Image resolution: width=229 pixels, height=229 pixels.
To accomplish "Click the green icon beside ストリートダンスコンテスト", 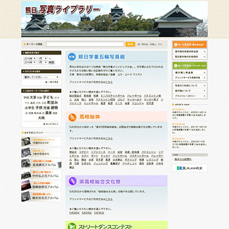I will 72,226.
